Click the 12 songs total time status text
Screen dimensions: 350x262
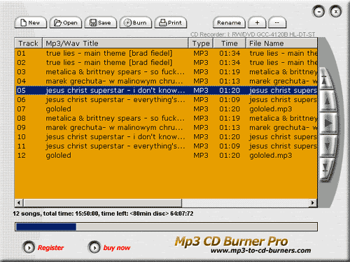[103, 214]
